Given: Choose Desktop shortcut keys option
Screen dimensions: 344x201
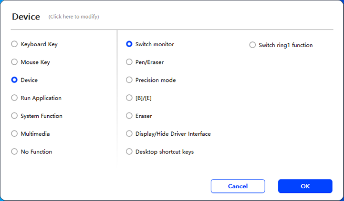Looking at the screenshot, I should coord(129,151).
